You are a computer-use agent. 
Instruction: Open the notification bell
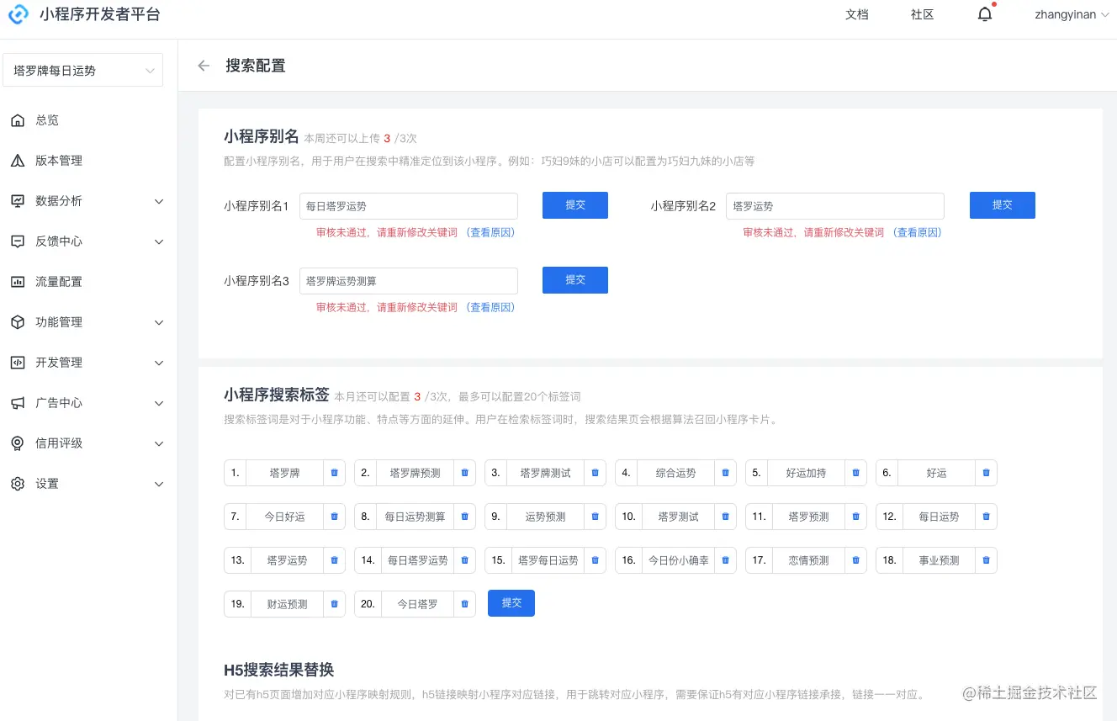pyautogui.click(x=985, y=14)
